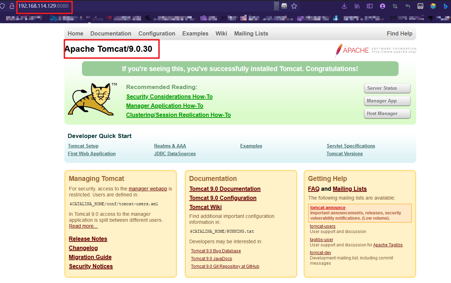This screenshot has height=283, width=451.
Task: Bookmark this page with the star icon
Action: click(294, 6)
